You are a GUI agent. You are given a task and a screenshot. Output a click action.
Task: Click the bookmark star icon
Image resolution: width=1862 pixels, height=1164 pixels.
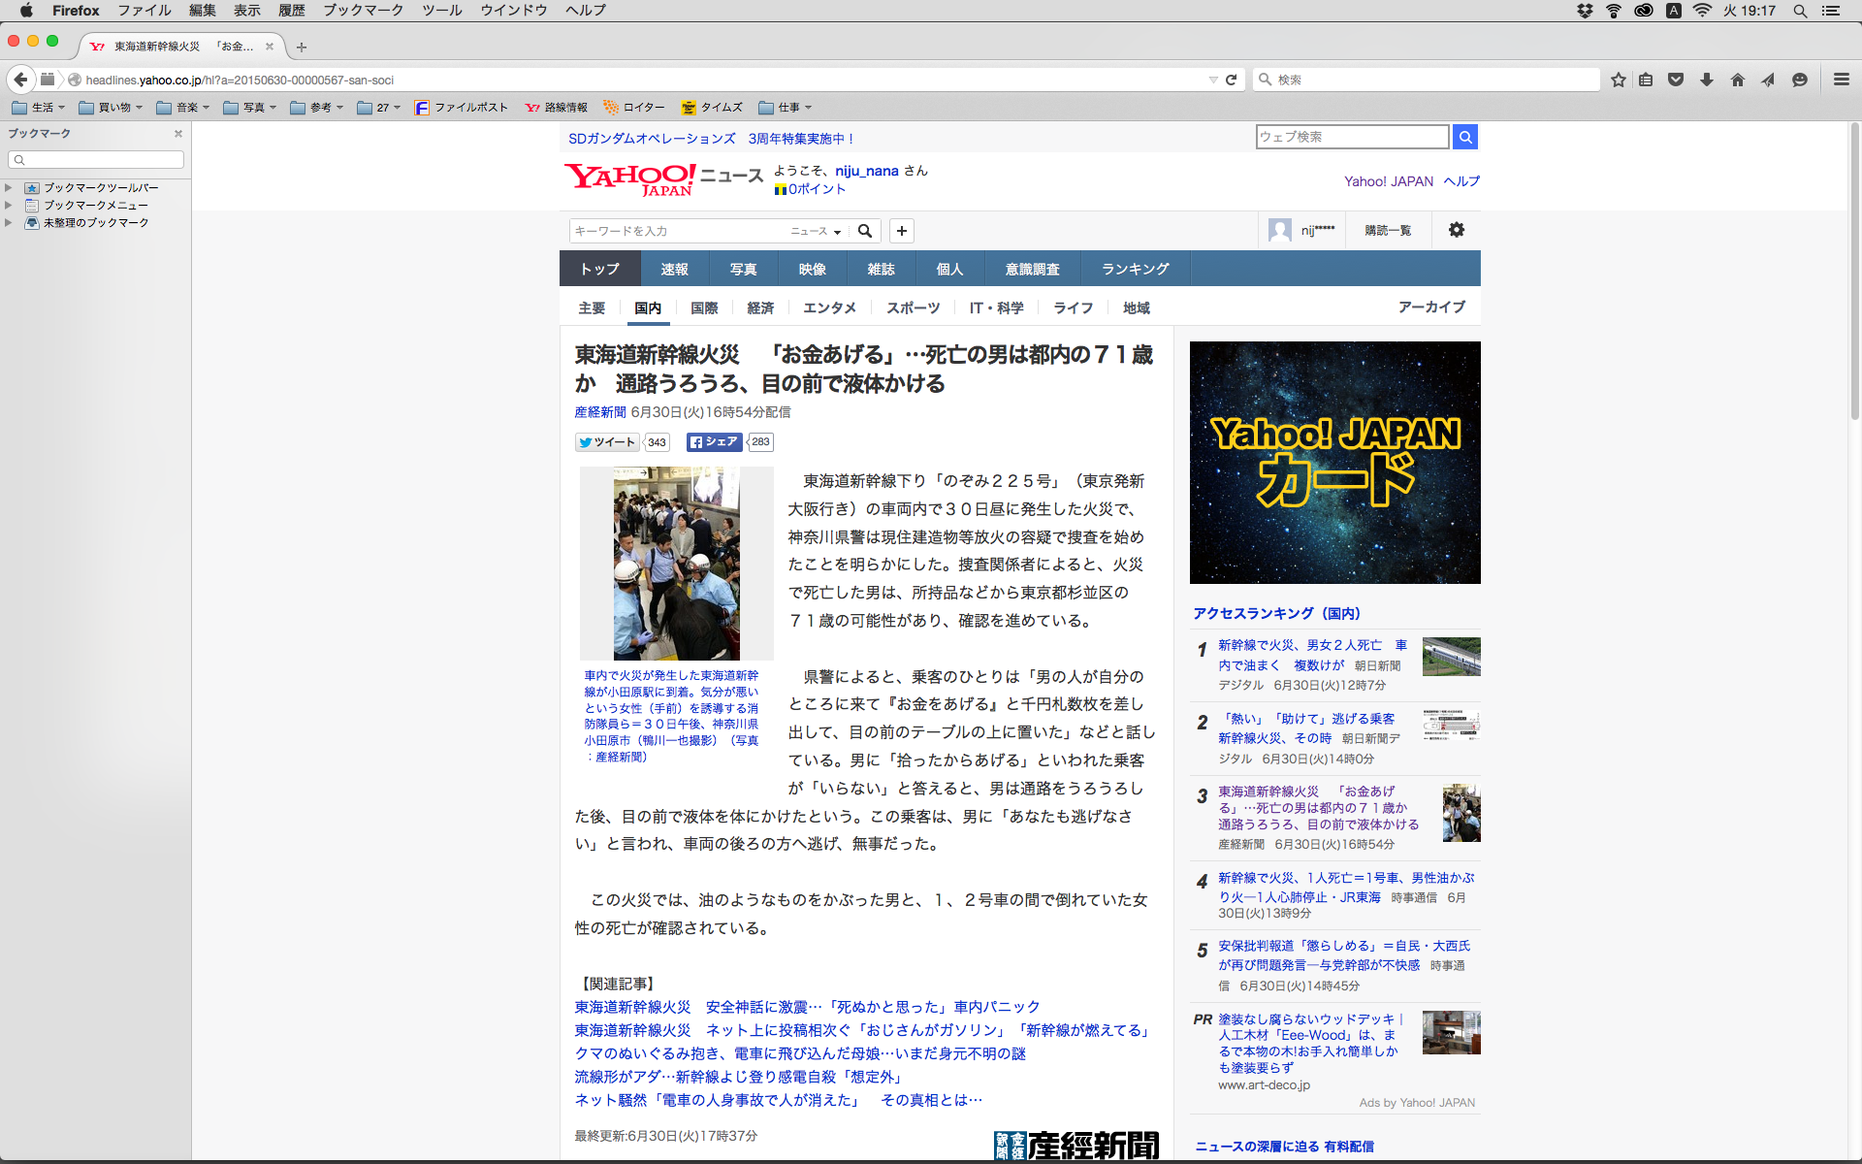(1618, 80)
